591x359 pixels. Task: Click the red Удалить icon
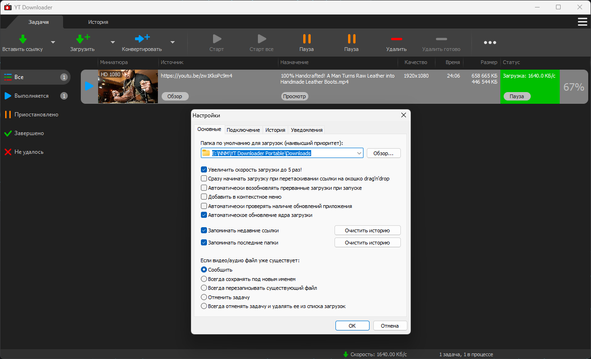point(396,39)
